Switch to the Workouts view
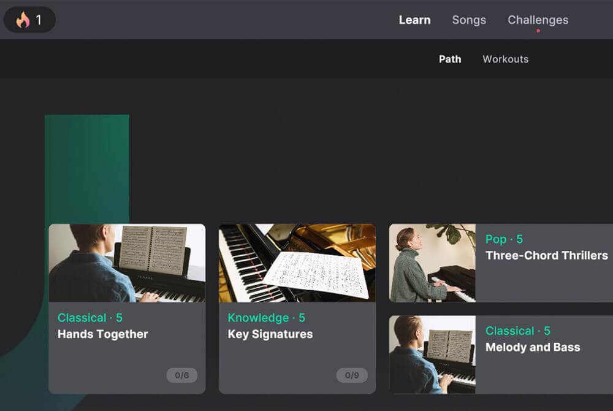Viewport: 613px width, 411px height. (505, 59)
